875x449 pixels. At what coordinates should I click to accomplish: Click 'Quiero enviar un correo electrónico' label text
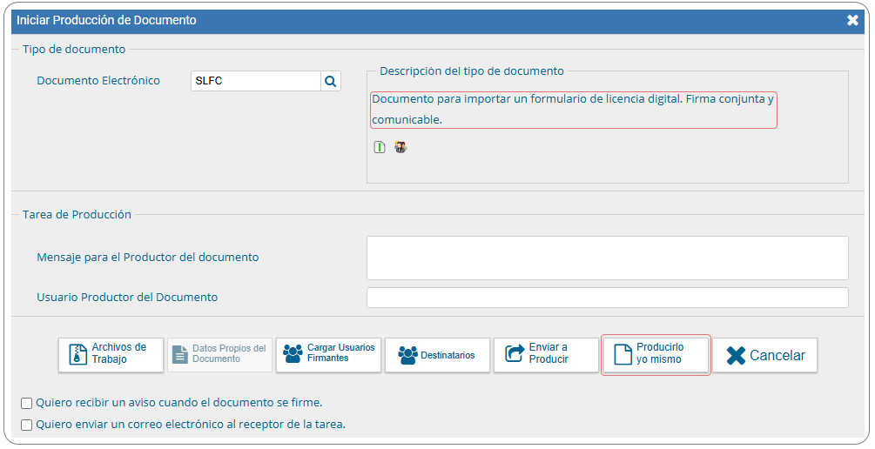[x=191, y=425]
